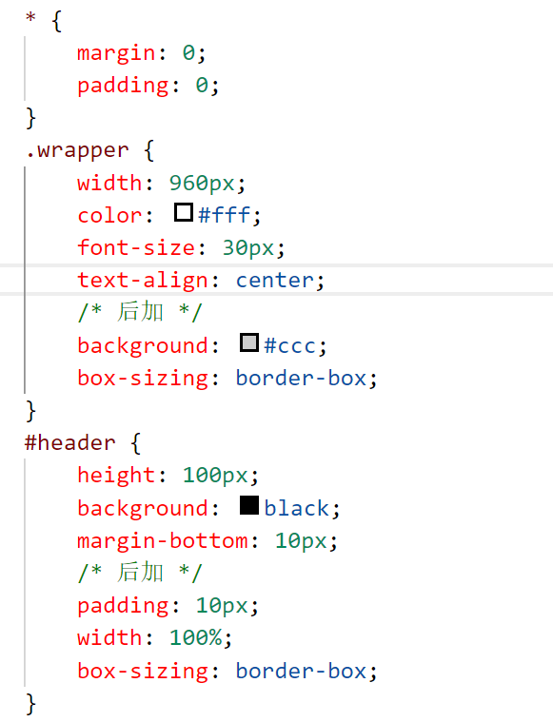Click the universal selector asterisk

tap(30, 19)
